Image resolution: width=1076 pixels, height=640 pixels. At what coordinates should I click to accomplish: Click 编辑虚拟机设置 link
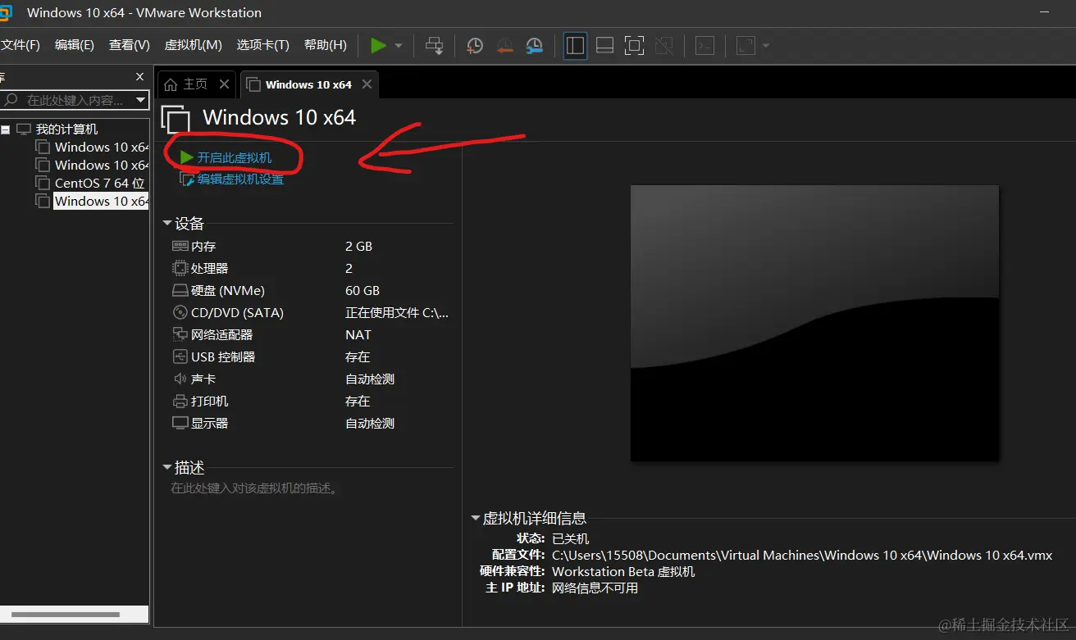(x=240, y=179)
